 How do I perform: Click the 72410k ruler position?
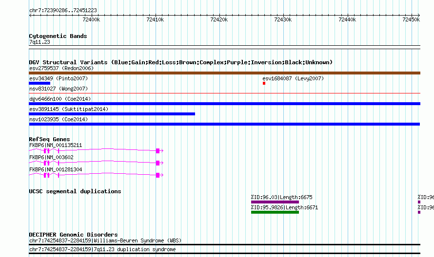point(155,19)
